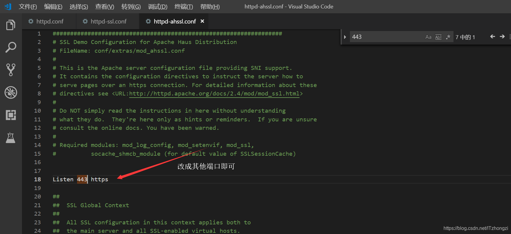Viewport: 511px width, 234px height.
Task: Close the httpd-ahssl.conf tab
Action: (202, 21)
